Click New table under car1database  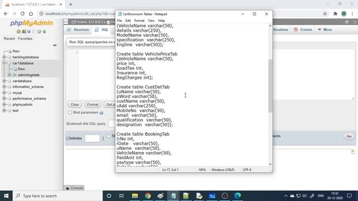coord(21,69)
